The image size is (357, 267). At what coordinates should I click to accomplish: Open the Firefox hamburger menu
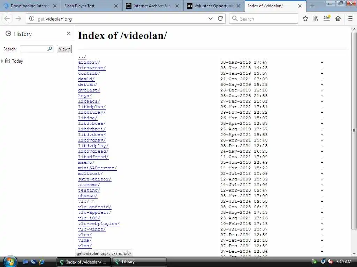[x=350, y=19]
